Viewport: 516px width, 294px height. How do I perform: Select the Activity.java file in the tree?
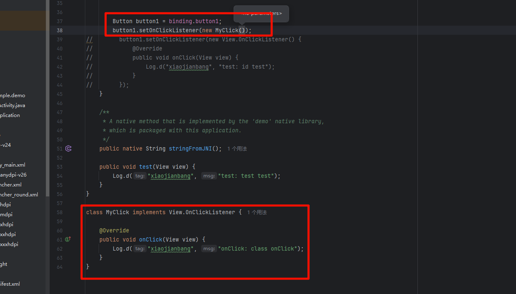click(12, 105)
